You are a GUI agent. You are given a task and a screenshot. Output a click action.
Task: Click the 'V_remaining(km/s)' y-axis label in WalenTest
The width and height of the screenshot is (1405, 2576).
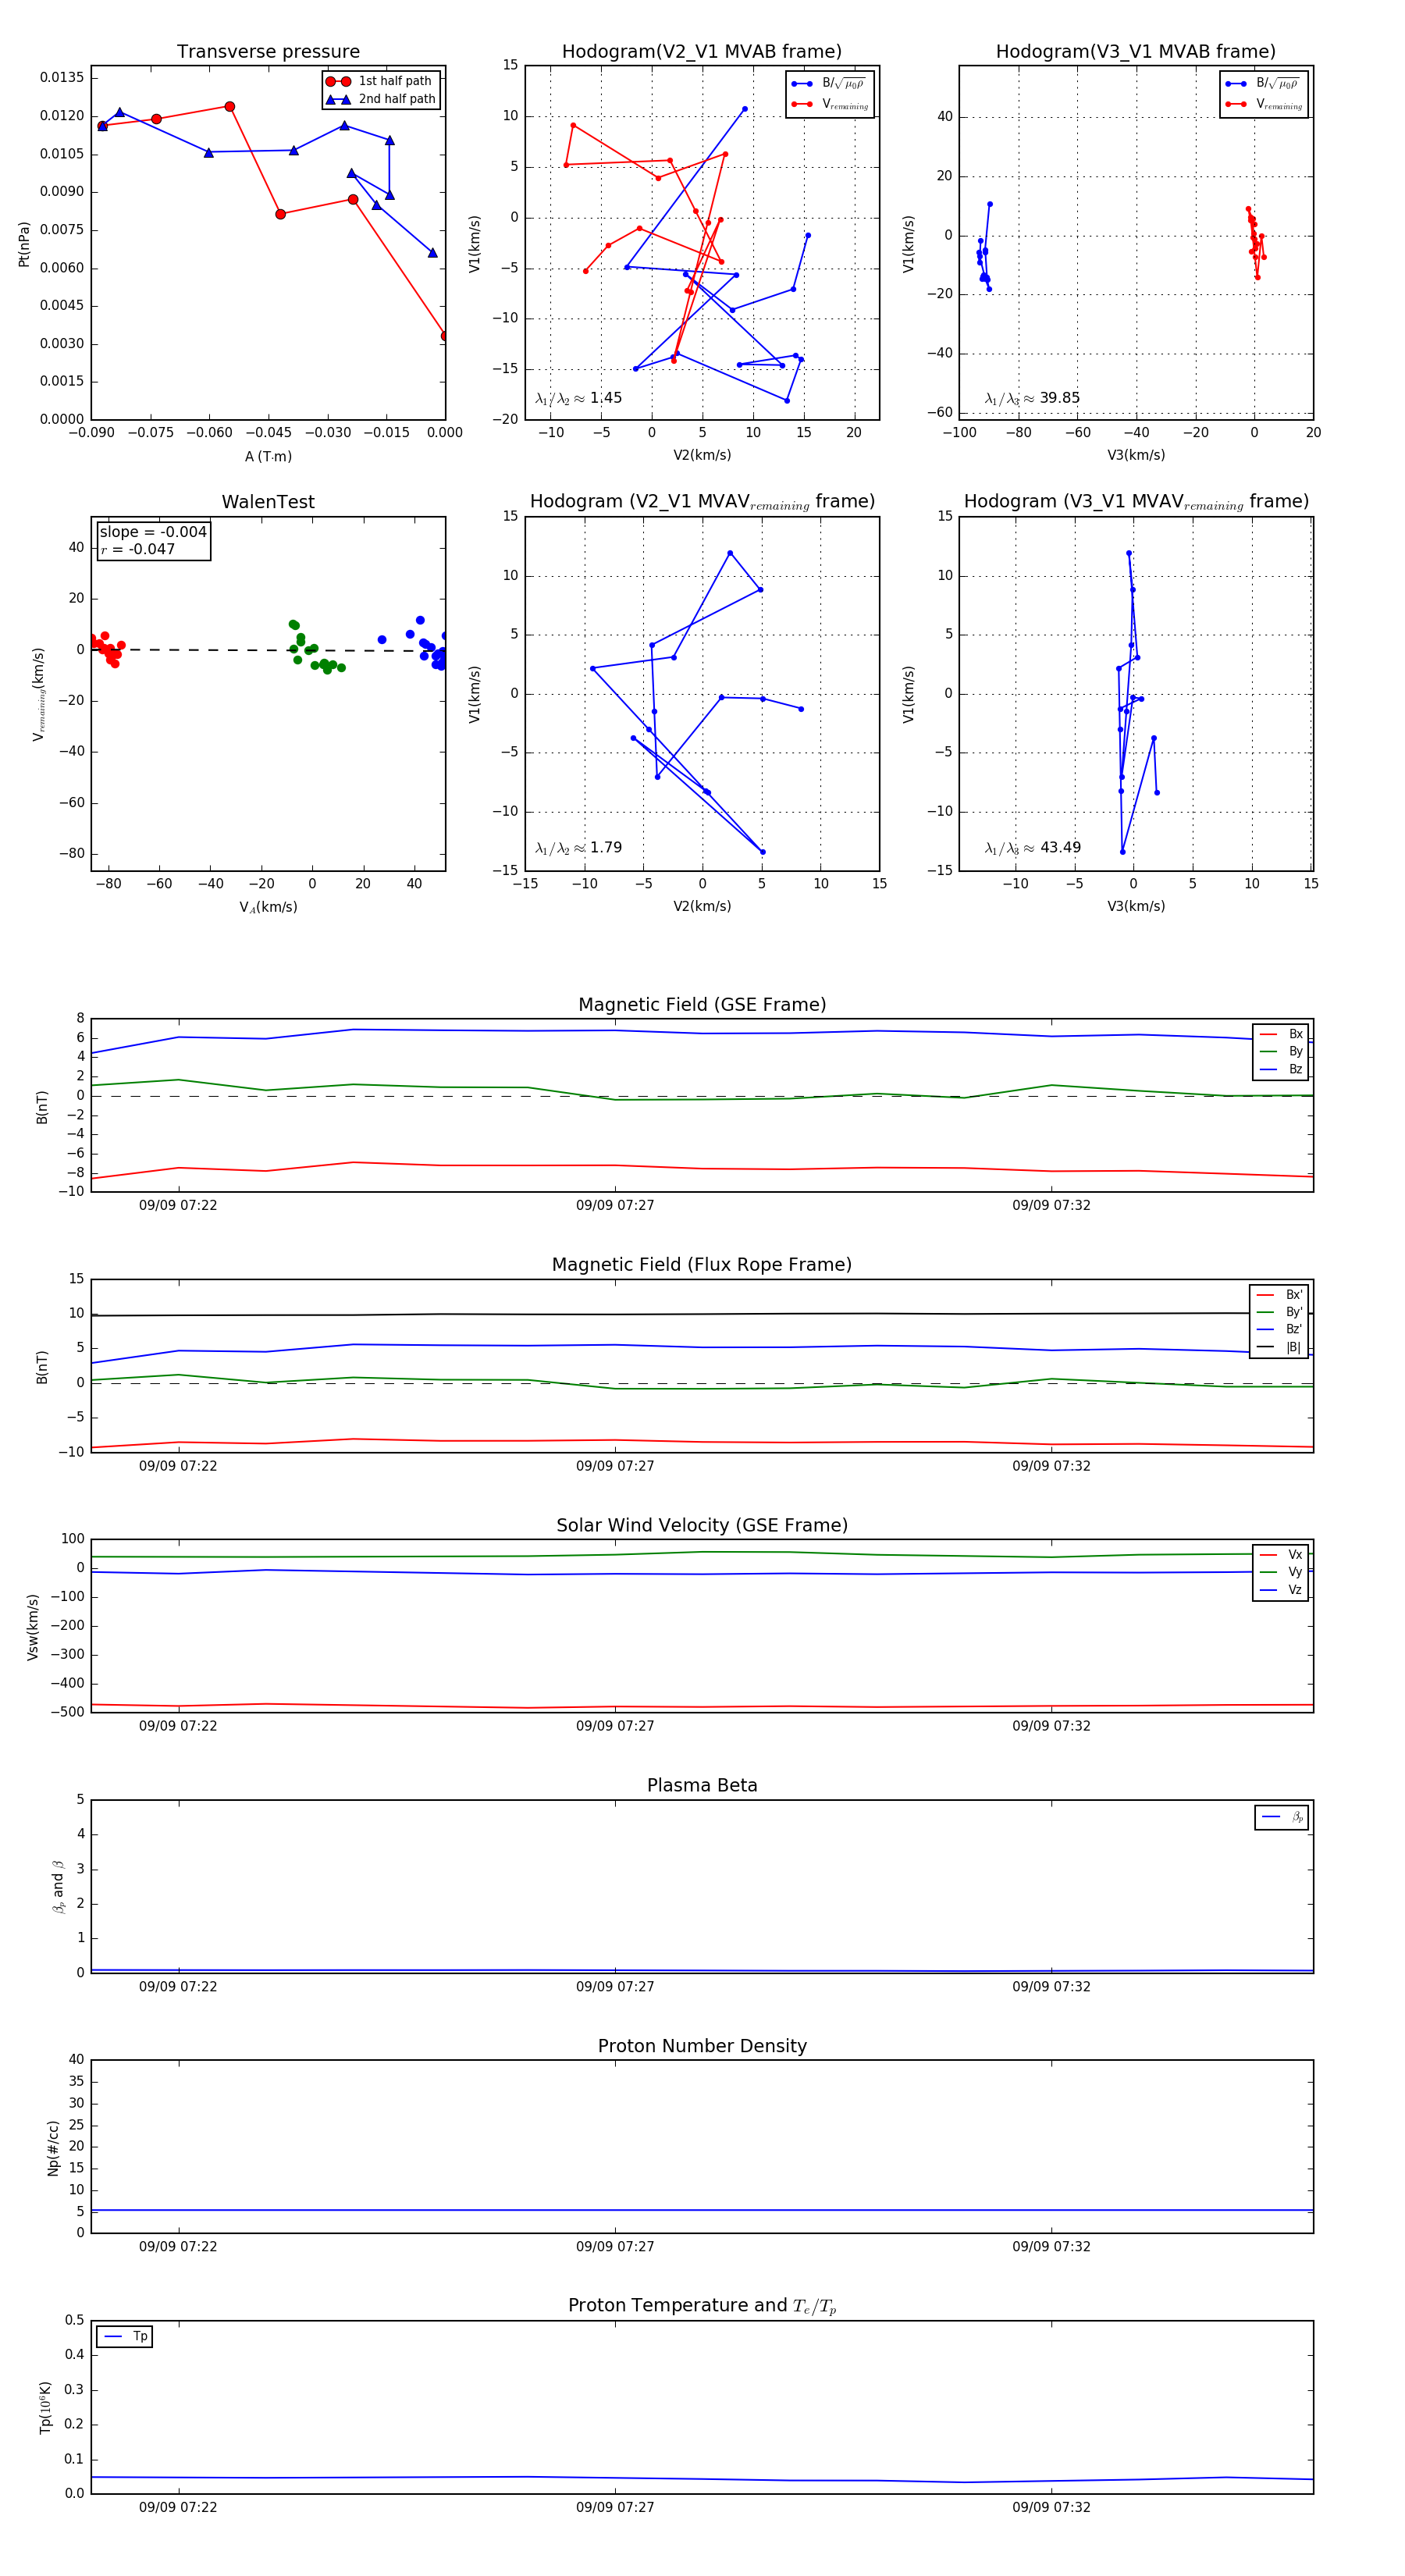pos(38,695)
